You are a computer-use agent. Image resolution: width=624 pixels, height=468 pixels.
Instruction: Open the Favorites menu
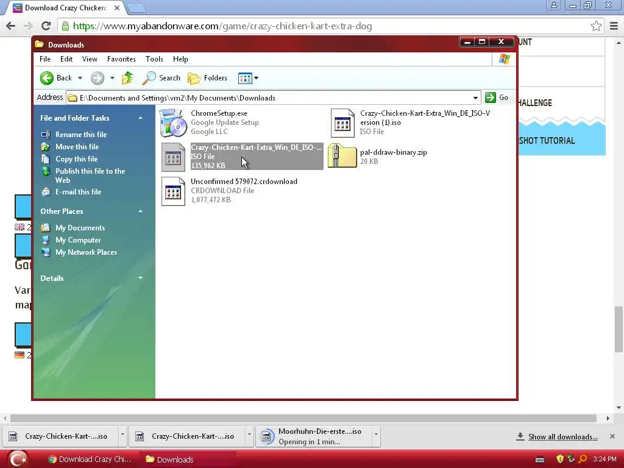pyautogui.click(x=121, y=59)
